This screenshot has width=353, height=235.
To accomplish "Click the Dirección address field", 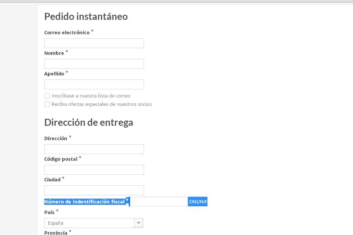I will [94, 149].
